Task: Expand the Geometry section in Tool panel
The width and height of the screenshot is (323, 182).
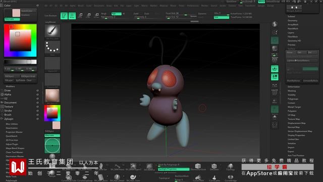Action: tap(293, 20)
